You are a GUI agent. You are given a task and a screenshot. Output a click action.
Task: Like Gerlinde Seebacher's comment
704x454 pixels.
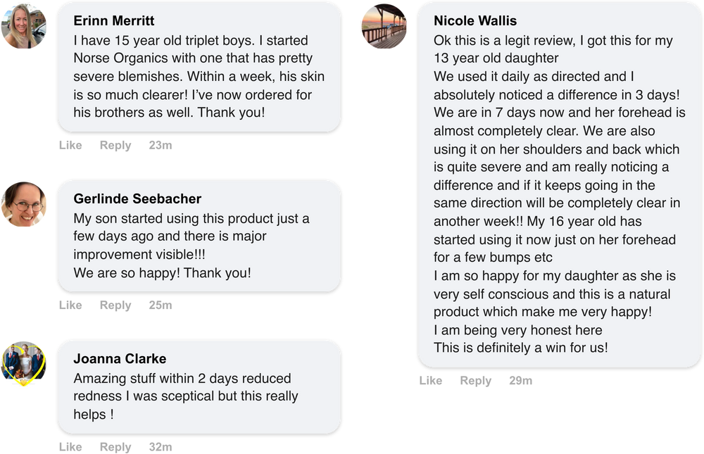pos(70,305)
